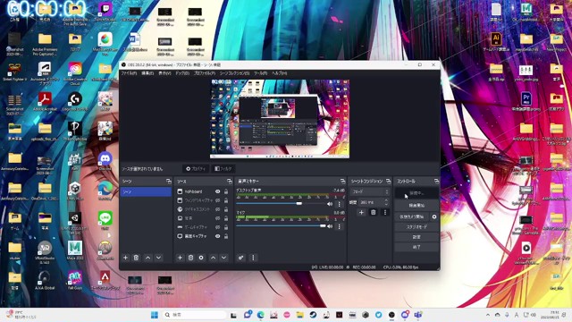Undock the Scenes panel via float icon
This screenshot has height=322, width=572.
pyautogui.click(x=169, y=181)
